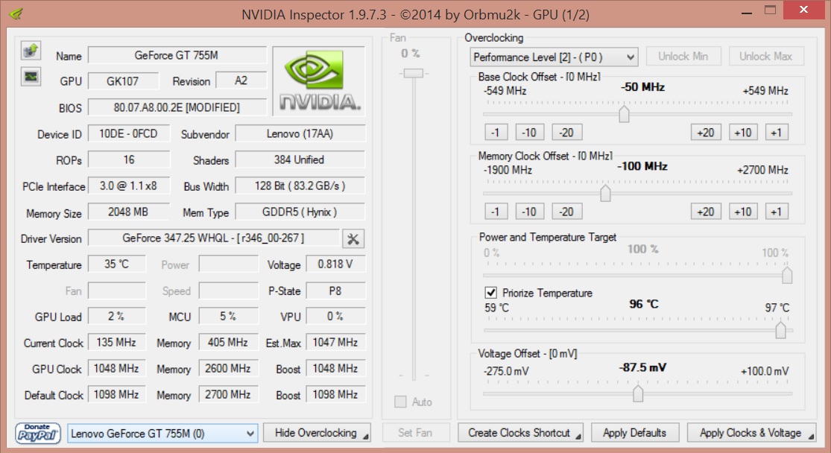Screen dimensions: 831x453
Task: Open the Performance Level [2] - (P0) dropdown
Action: [x=554, y=57]
